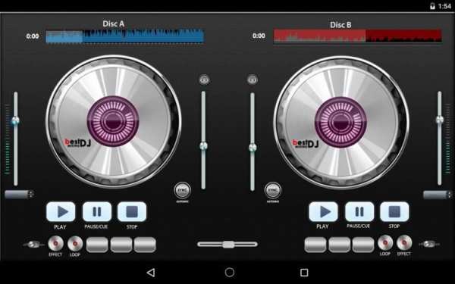Stop Disc B with the STOP button
Screen dimensions: 455x284
[394, 211]
